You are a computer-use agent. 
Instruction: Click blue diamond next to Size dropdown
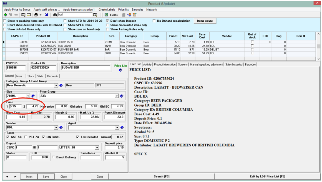(33, 96)
